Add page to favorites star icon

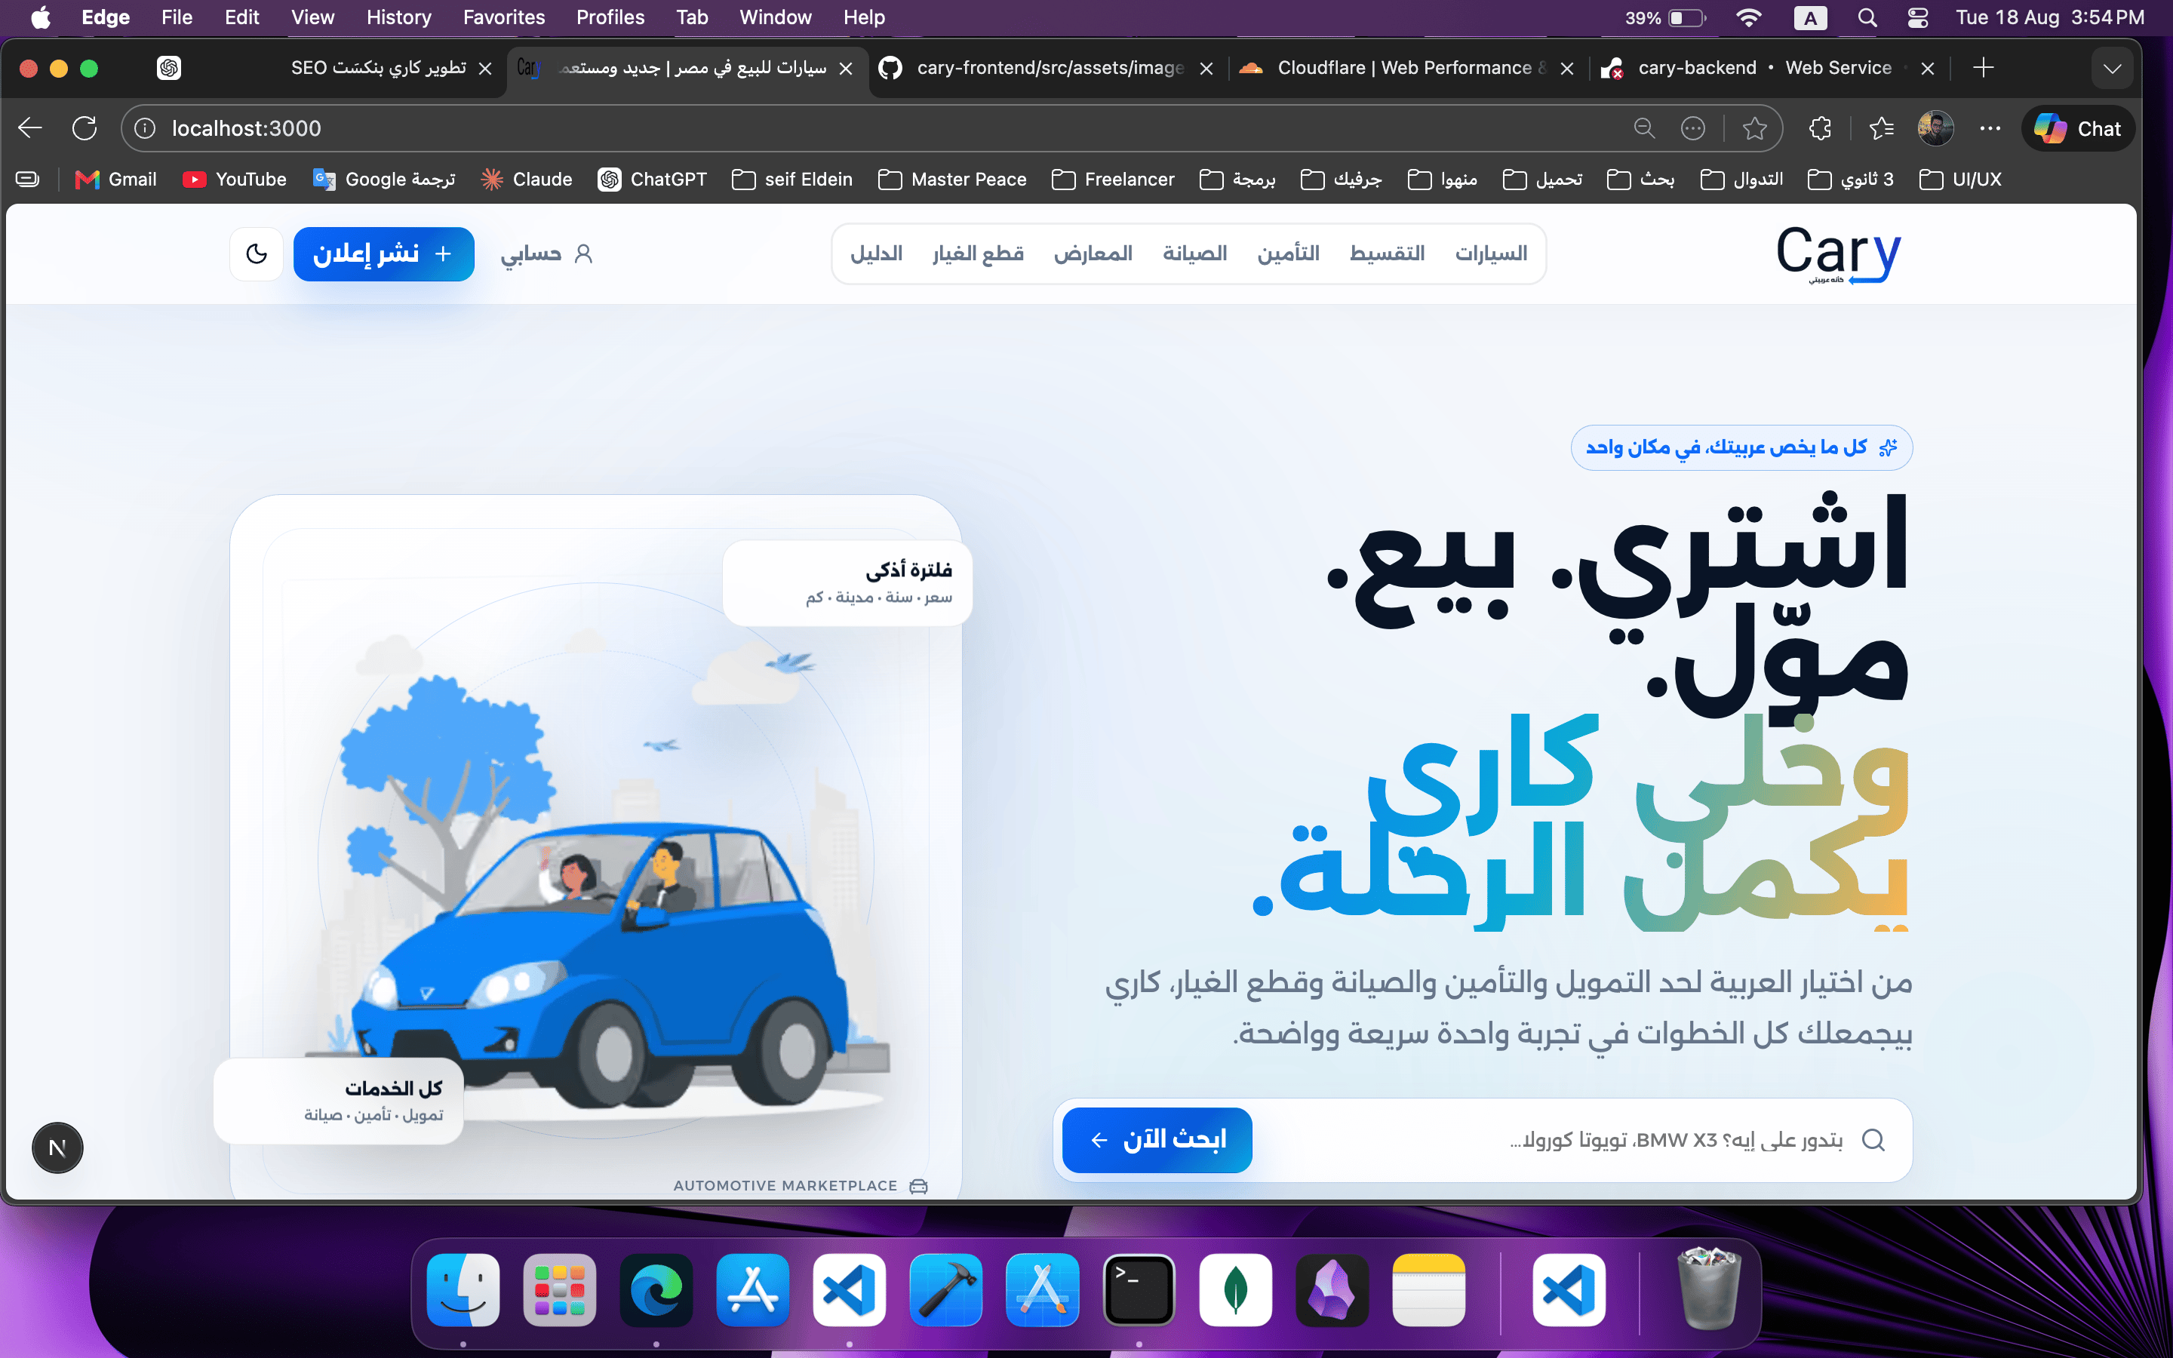tap(1754, 128)
